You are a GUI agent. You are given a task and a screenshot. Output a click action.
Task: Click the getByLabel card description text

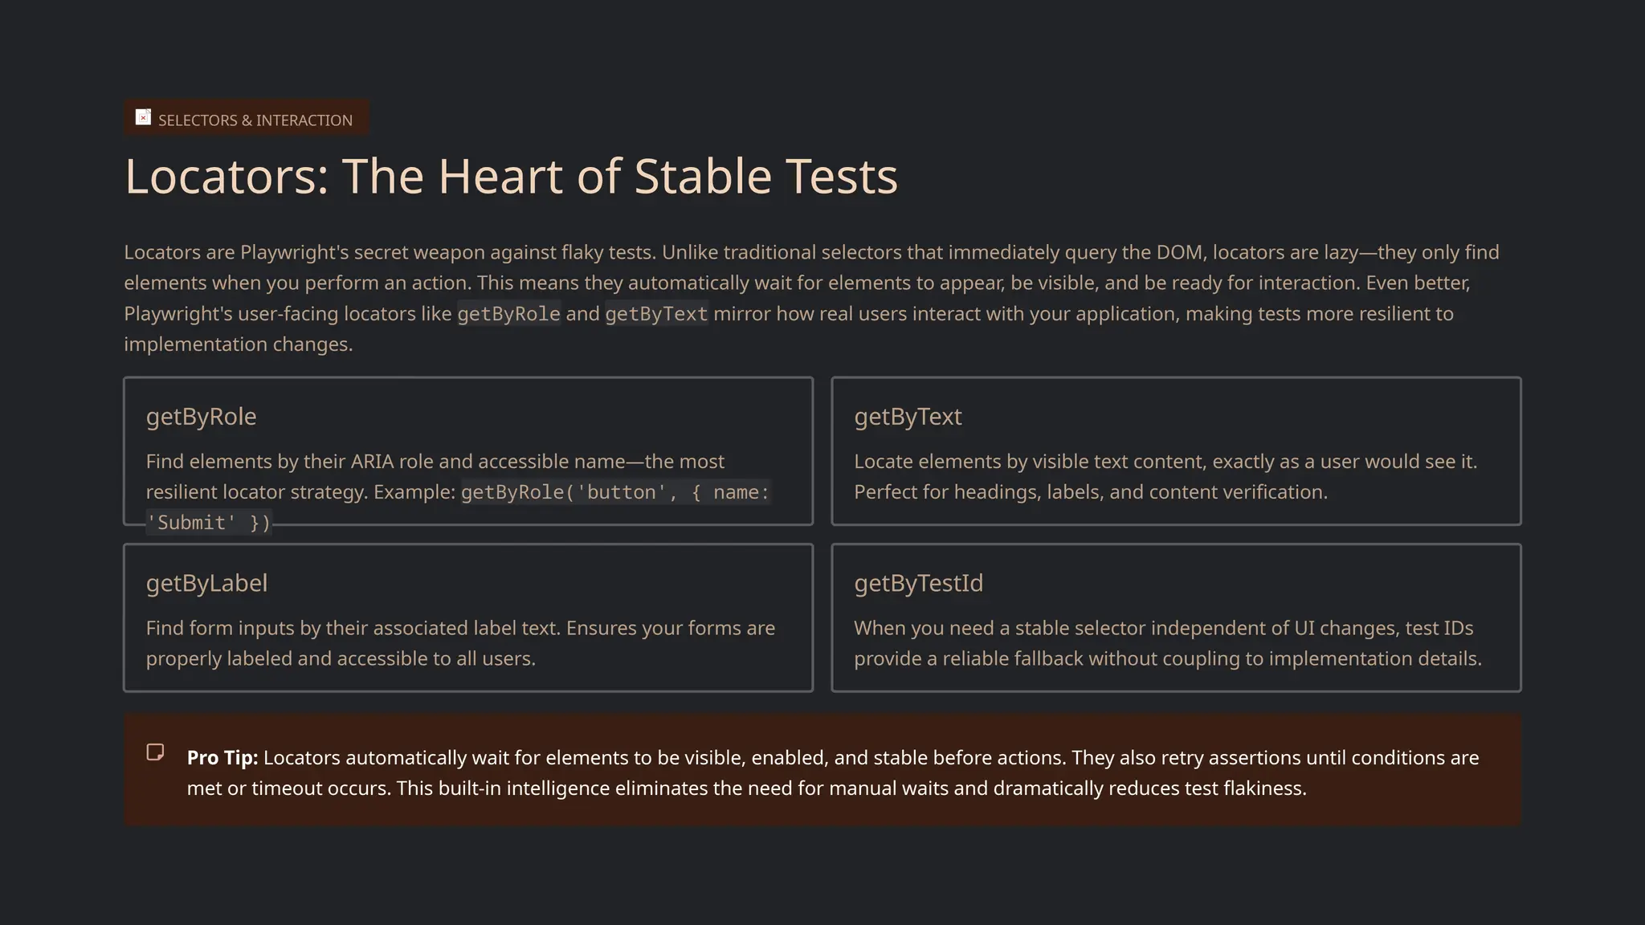coord(460,643)
